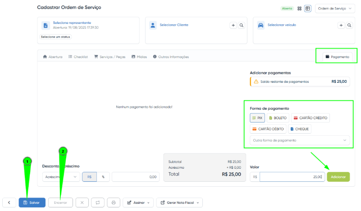Click the back arrow button

(x=9, y=202)
